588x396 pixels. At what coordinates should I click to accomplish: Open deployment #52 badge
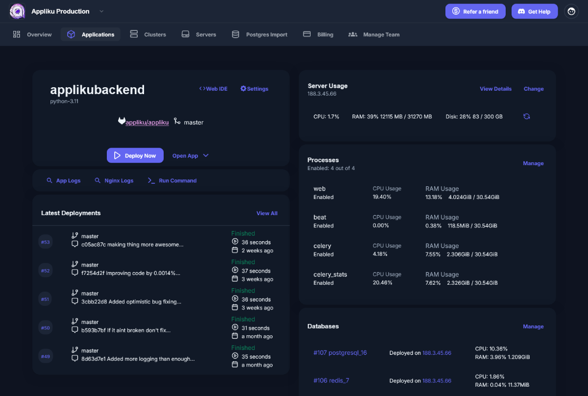(46, 271)
